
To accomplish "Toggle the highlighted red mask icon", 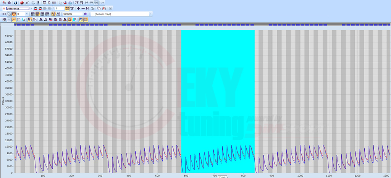I will [x=14, y=14].
